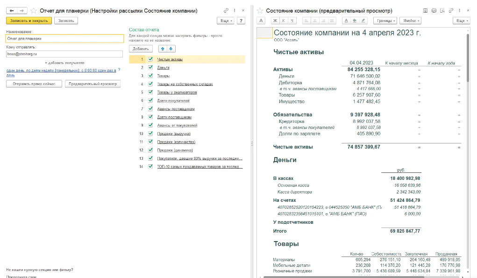This screenshot has width=477, height=278.
Task: Open the Еще menu of the settings form
Action: click(226, 21)
